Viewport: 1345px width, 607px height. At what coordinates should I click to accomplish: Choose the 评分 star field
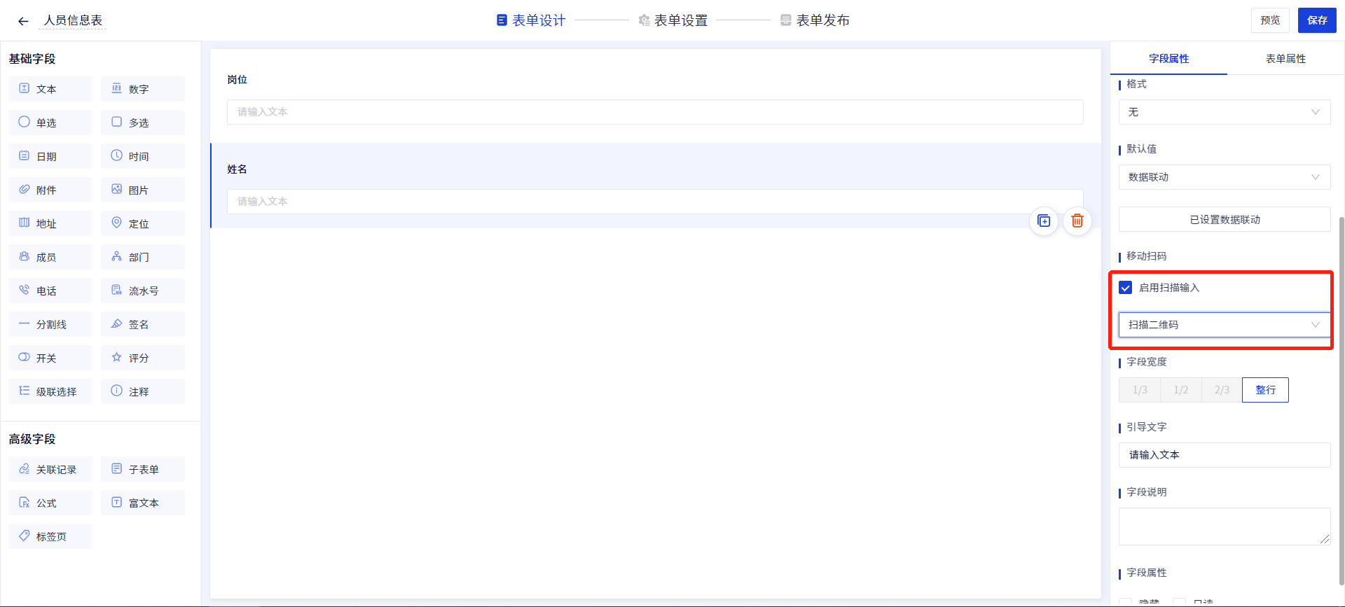pos(143,358)
